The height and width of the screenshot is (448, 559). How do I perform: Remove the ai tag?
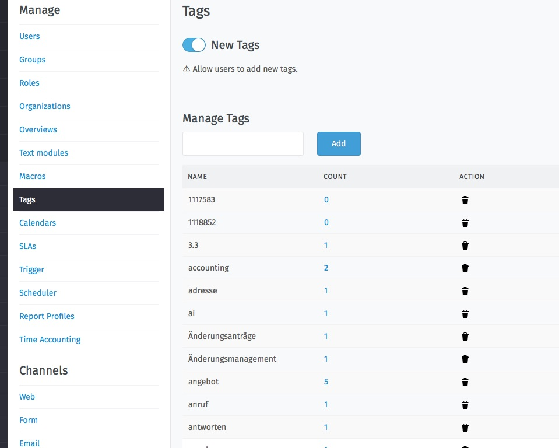[465, 313]
